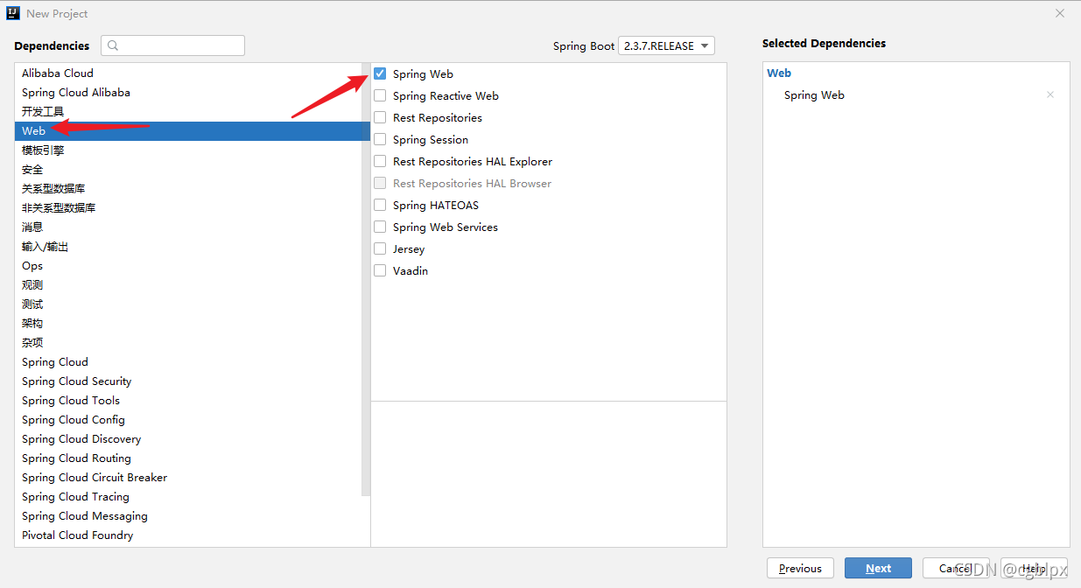Select the 杂项 category
The image size is (1081, 588).
[188, 343]
